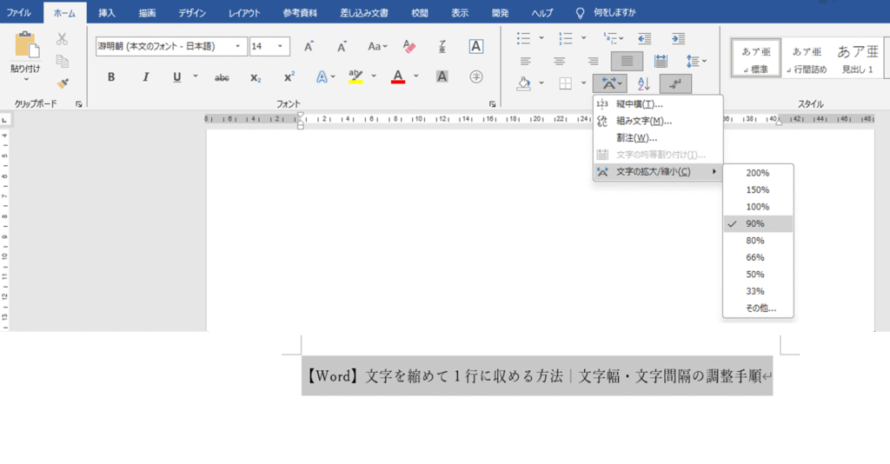Apply the 見出し 1 style thumbnail

[857, 58]
